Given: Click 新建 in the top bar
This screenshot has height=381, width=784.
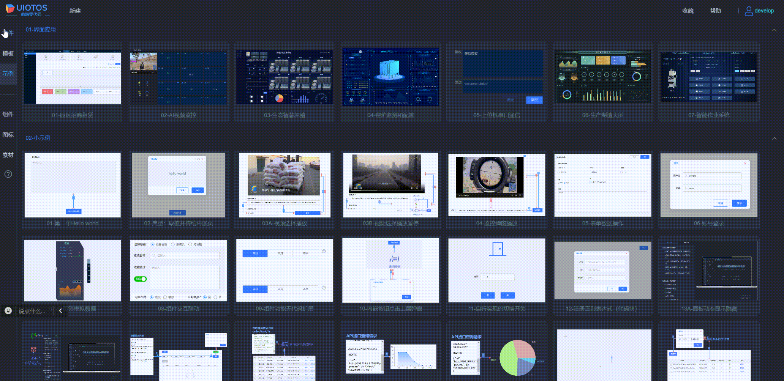Looking at the screenshot, I should pyautogui.click(x=75, y=11).
